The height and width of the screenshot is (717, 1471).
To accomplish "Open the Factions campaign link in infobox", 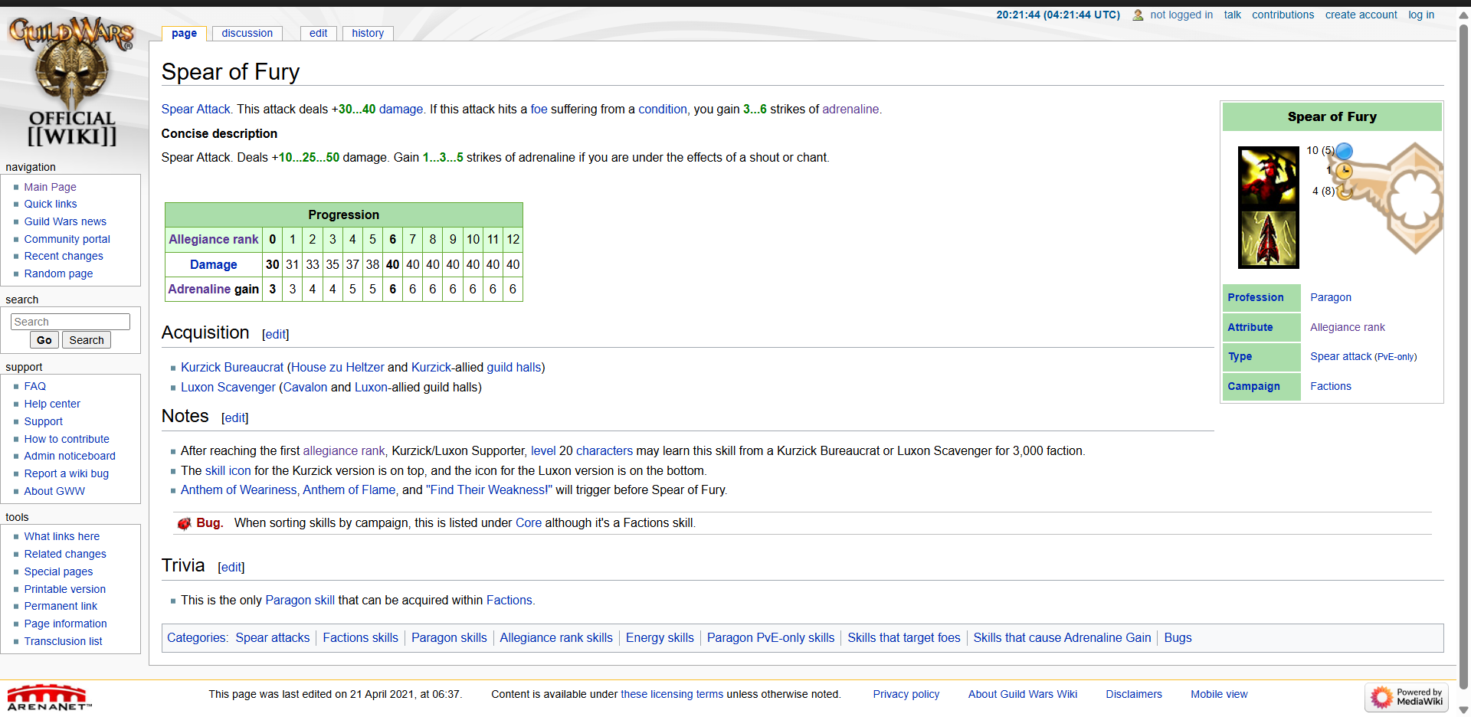I will [x=1331, y=386].
